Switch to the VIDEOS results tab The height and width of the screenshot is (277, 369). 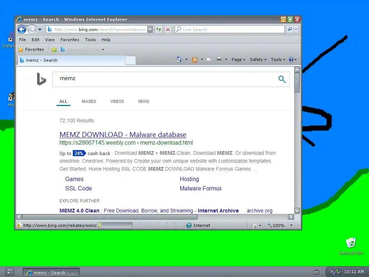point(117,101)
